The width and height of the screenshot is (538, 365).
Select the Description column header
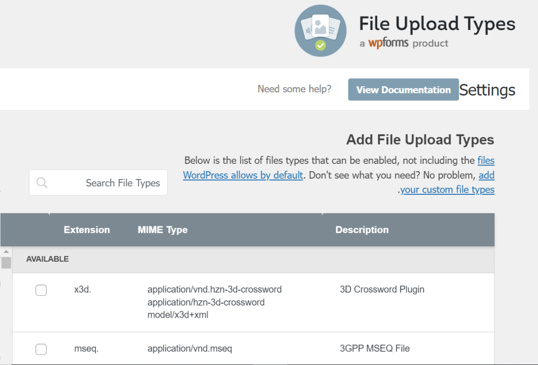click(x=362, y=230)
